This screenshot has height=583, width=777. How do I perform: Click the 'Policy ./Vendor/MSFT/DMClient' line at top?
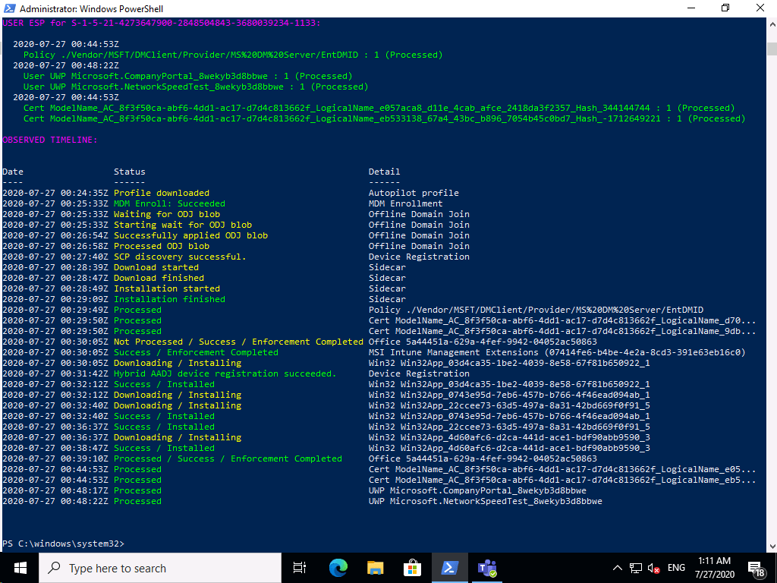tap(233, 55)
